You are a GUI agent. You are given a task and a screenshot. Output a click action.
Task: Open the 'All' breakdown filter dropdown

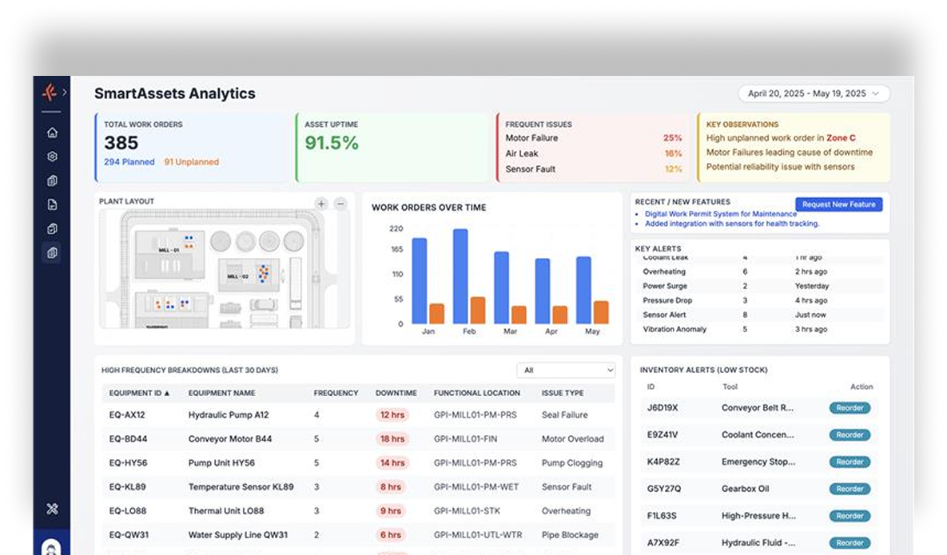[566, 371]
